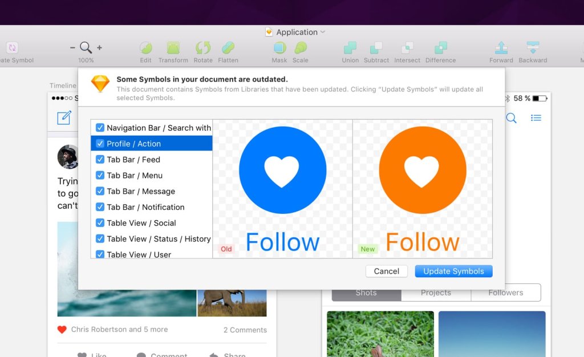Apply the Mask tool
The image size is (584, 357).
[279, 48]
